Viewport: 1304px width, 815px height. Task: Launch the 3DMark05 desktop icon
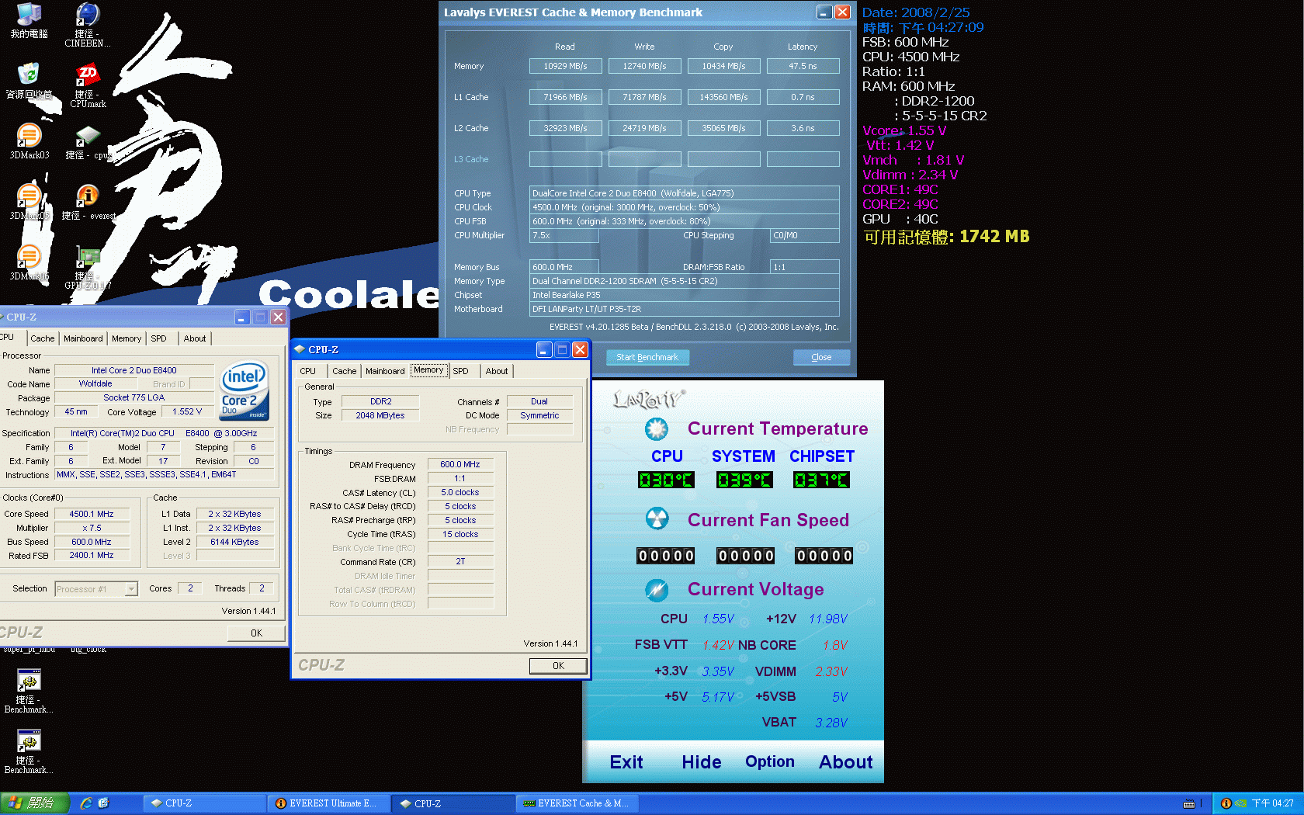[29, 202]
